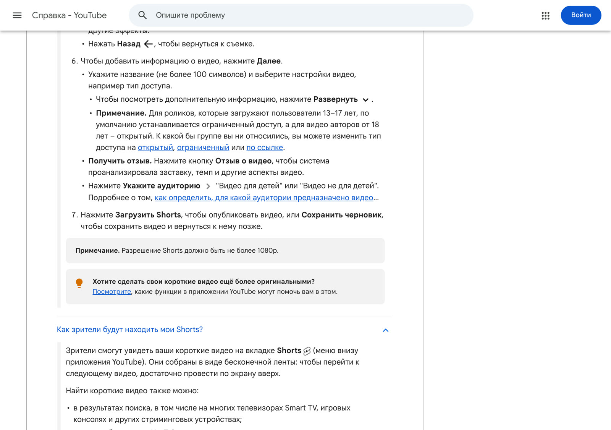Click the text 'Сохранить черновик'

pyautogui.click(x=341, y=215)
